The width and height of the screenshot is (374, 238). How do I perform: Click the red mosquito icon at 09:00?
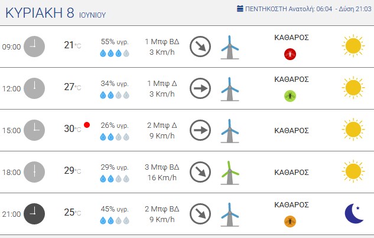(x=290, y=54)
